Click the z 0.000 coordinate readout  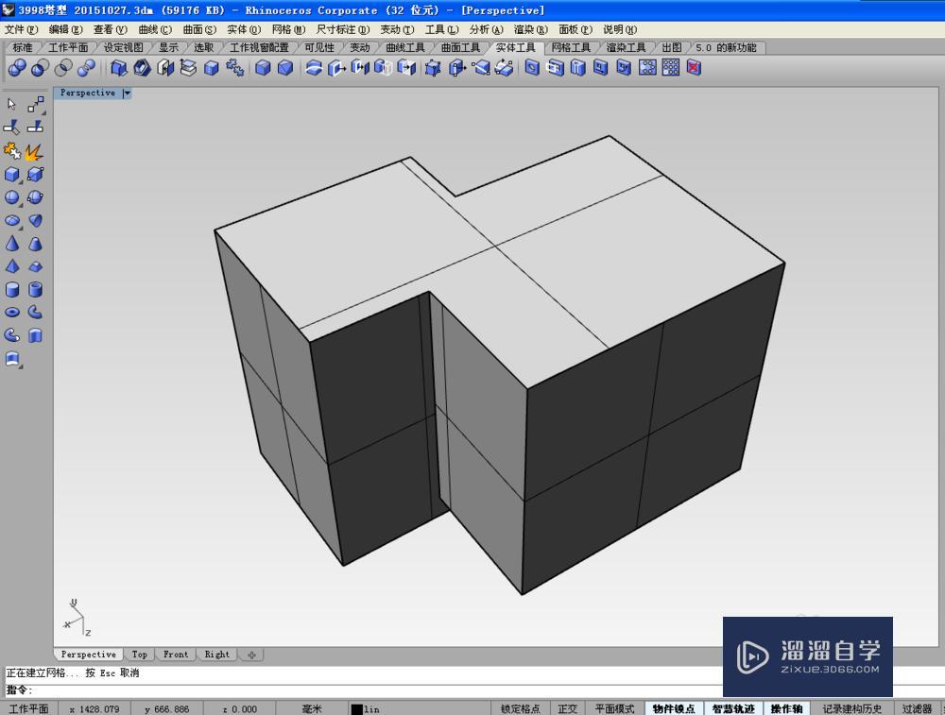240,709
